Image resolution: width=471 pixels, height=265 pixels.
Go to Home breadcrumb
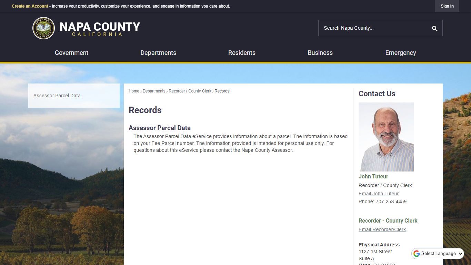[134, 91]
